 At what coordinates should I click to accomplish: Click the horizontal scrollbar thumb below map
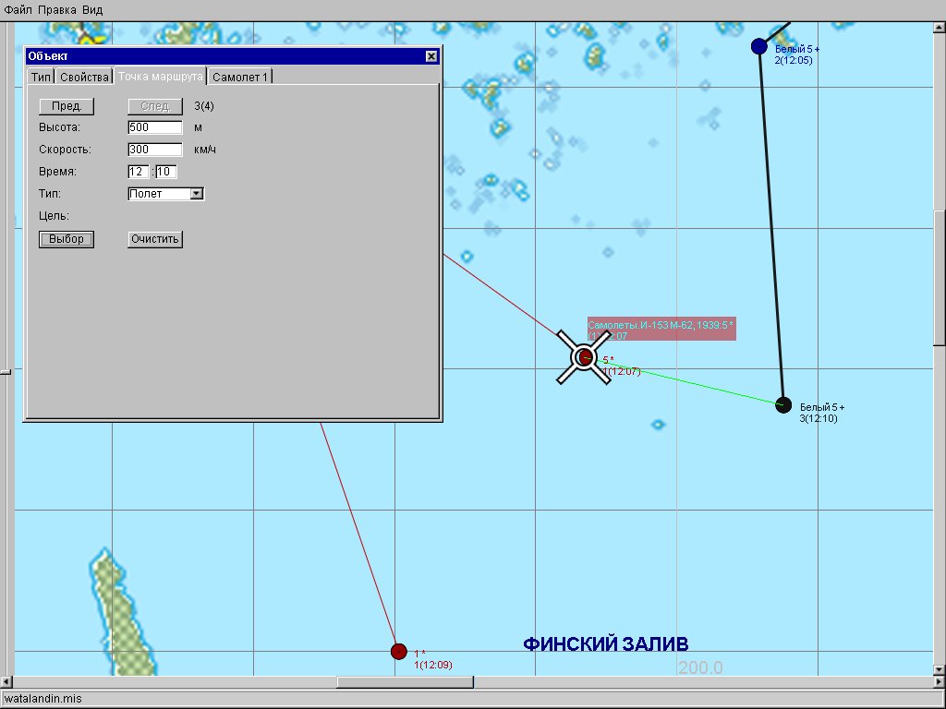coord(405,682)
